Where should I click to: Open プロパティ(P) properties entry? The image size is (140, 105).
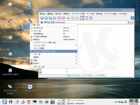54,67
